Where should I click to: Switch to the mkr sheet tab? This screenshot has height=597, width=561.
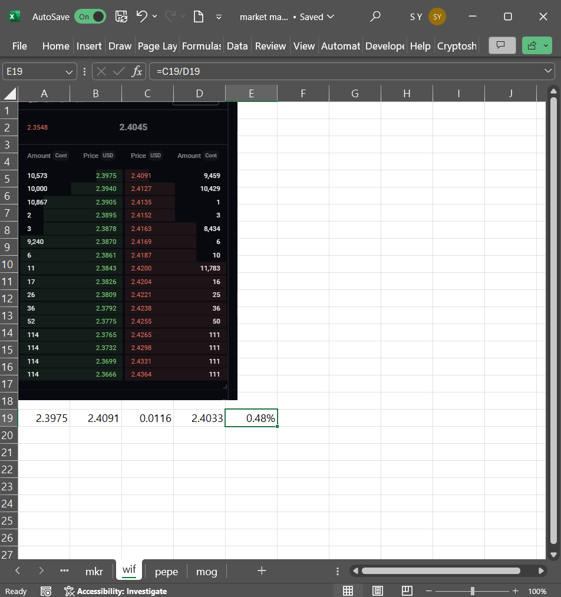pyautogui.click(x=94, y=572)
